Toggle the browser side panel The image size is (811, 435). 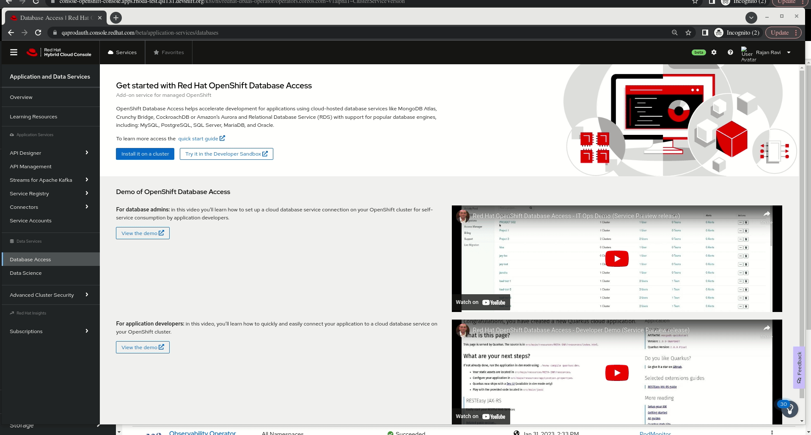(x=705, y=33)
